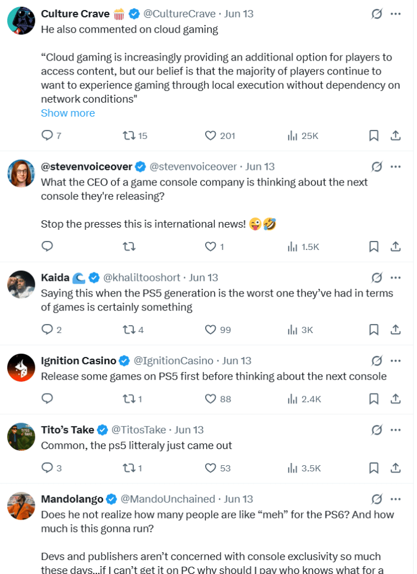417x574 pixels.
Task: Open more options menu on Culture Crave tweet
Action: coord(395,14)
